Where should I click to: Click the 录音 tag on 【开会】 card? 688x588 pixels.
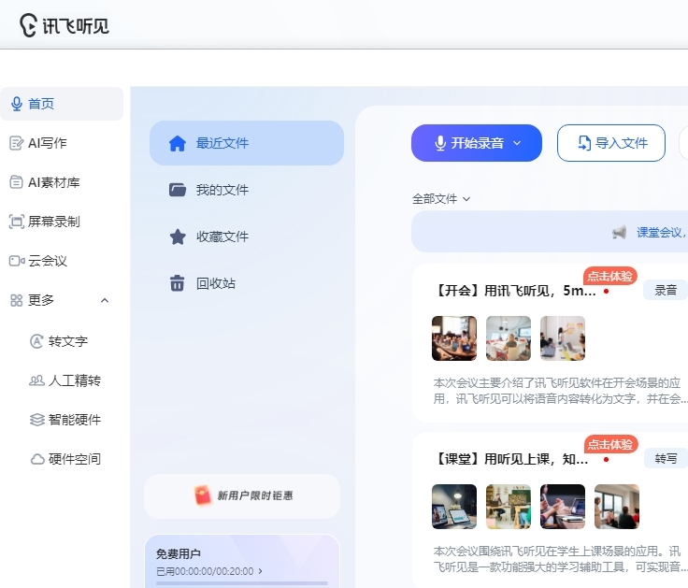click(x=666, y=290)
